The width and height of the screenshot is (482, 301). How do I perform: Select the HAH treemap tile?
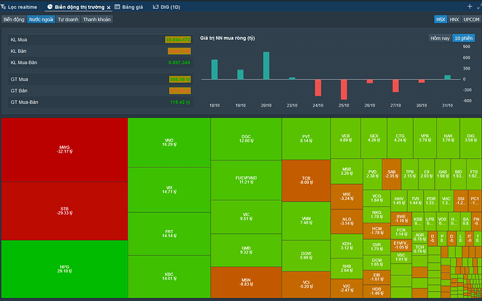448,138
